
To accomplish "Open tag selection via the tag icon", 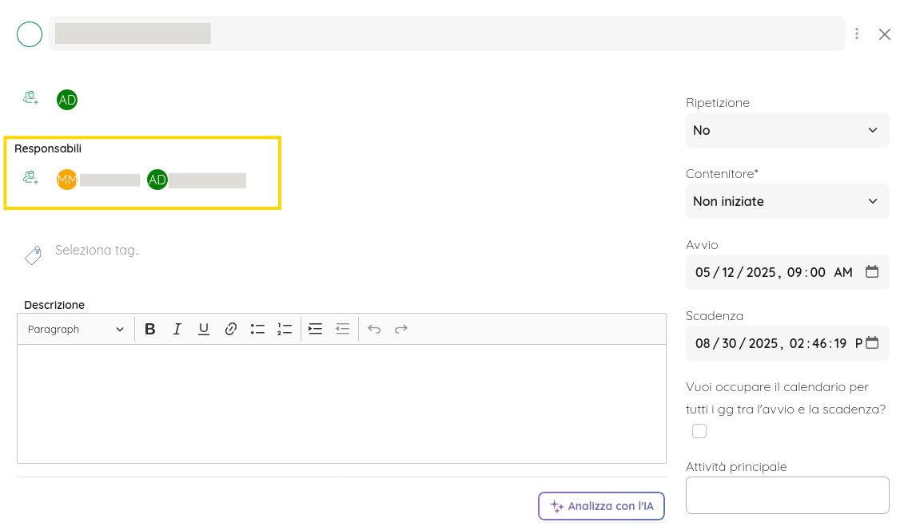I will click(33, 254).
